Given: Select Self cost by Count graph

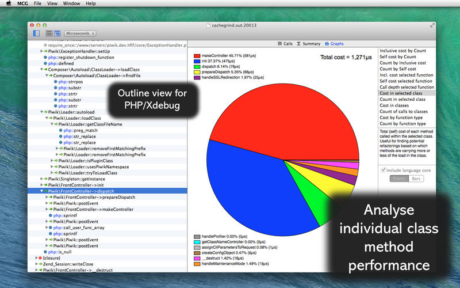Looking at the screenshot, I should [407, 56].
